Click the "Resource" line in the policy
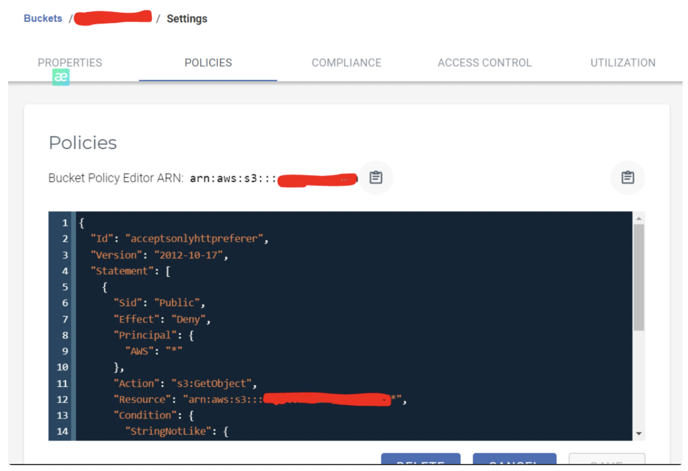 [260, 399]
